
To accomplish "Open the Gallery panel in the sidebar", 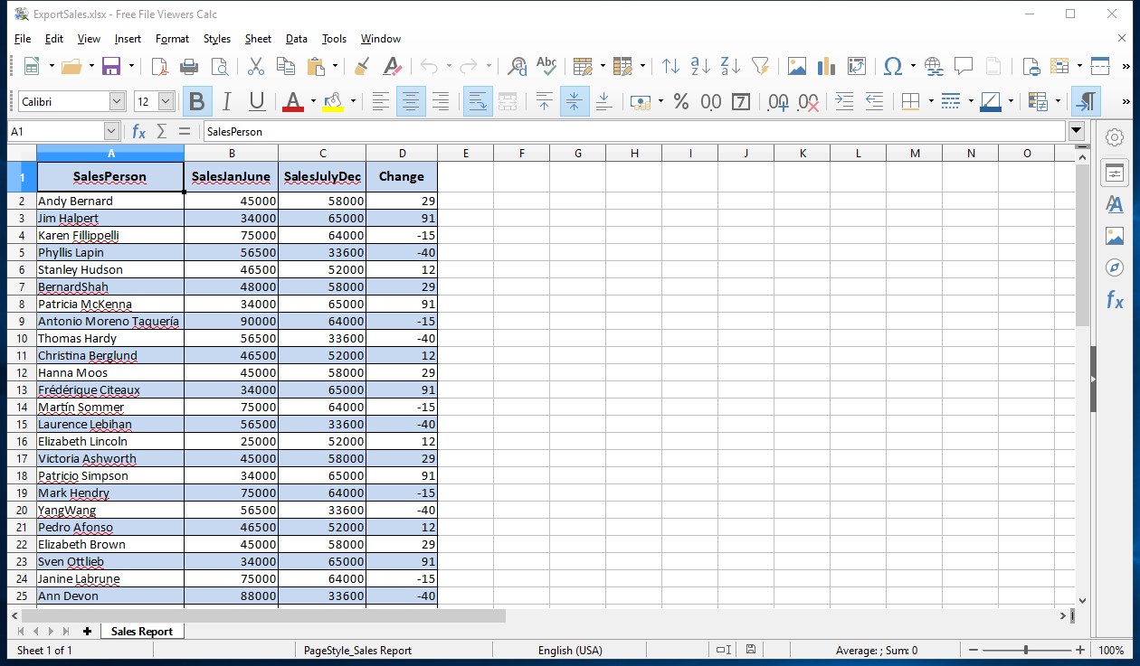I will click(x=1115, y=235).
